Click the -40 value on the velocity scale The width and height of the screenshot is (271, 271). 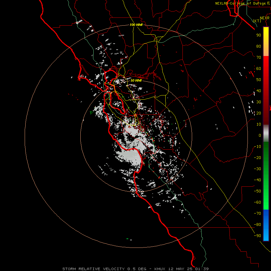[257, 180]
